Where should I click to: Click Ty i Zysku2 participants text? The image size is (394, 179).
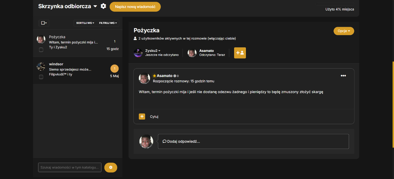(58, 47)
